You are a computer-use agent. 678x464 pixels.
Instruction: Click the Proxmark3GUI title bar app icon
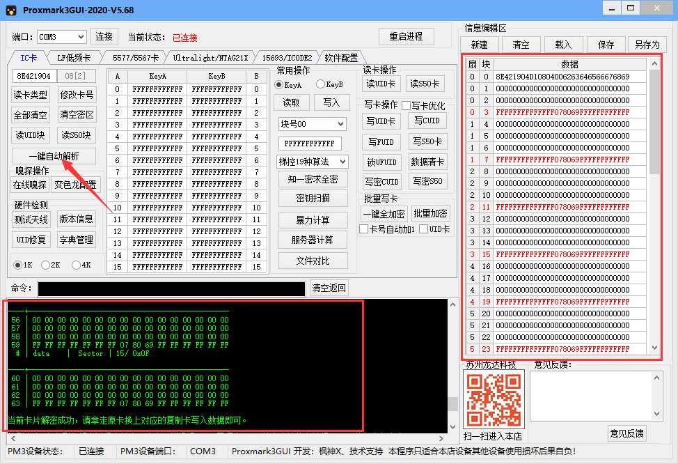point(11,10)
